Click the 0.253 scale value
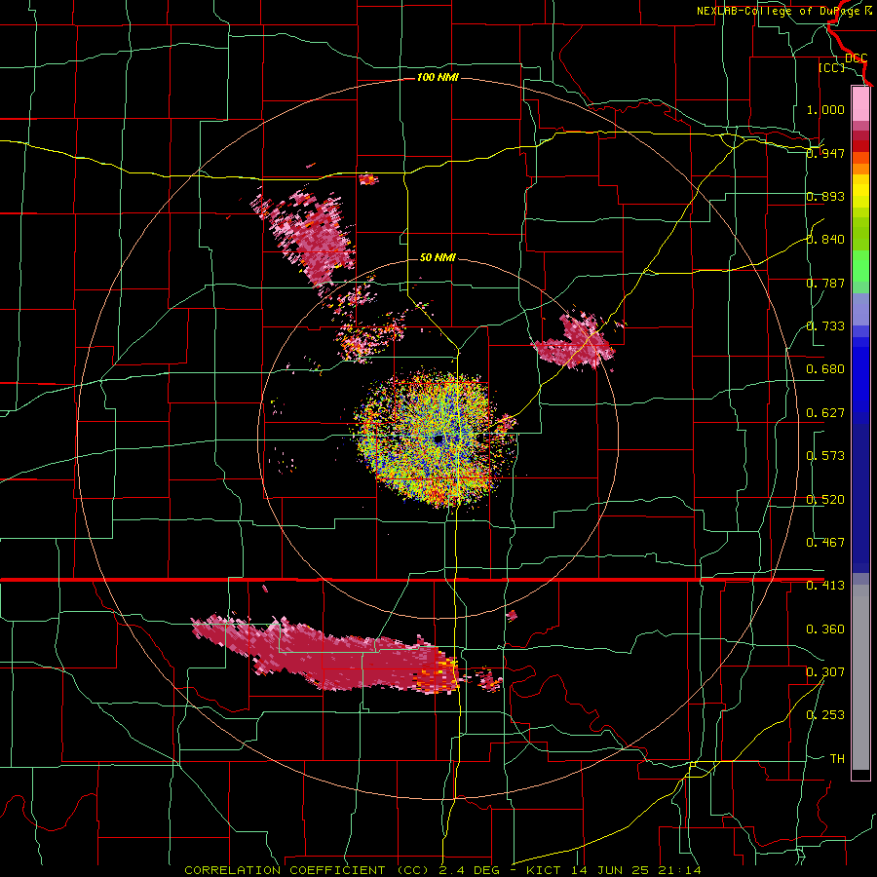 [825, 715]
